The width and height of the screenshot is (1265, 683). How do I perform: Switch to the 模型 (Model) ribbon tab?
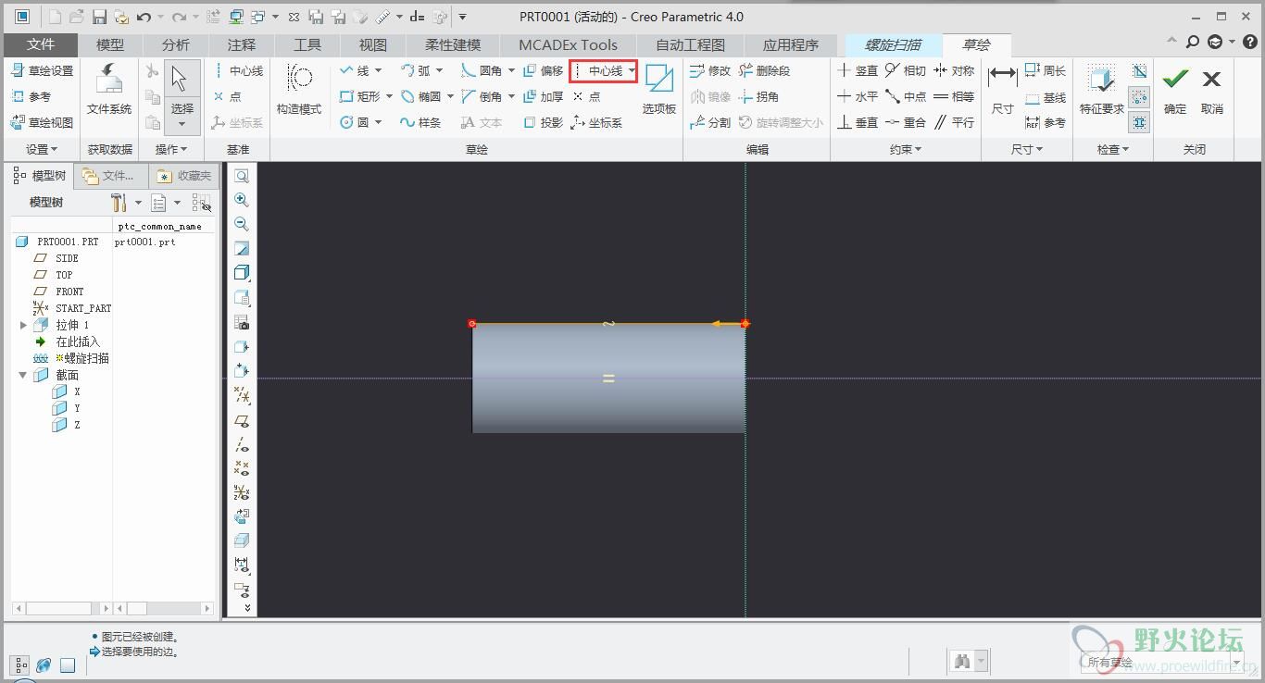click(110, 44)
